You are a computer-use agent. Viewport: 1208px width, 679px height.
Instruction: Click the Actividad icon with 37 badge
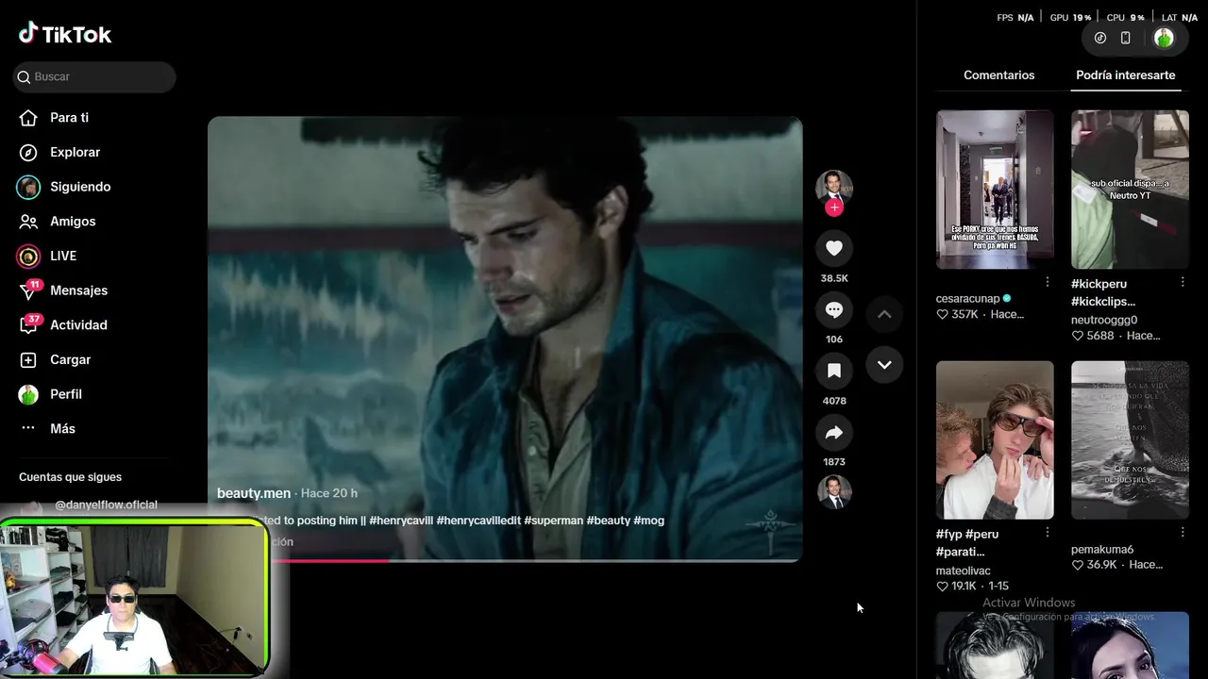tap(29, 324)
